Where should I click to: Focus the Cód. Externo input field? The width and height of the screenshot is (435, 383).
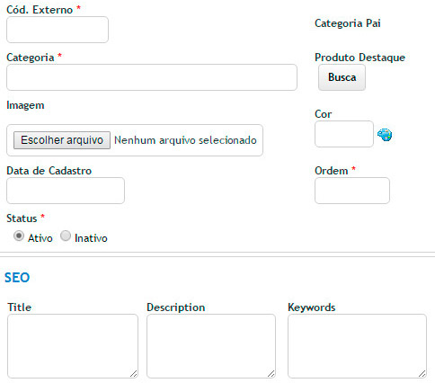tap(58, 30)
